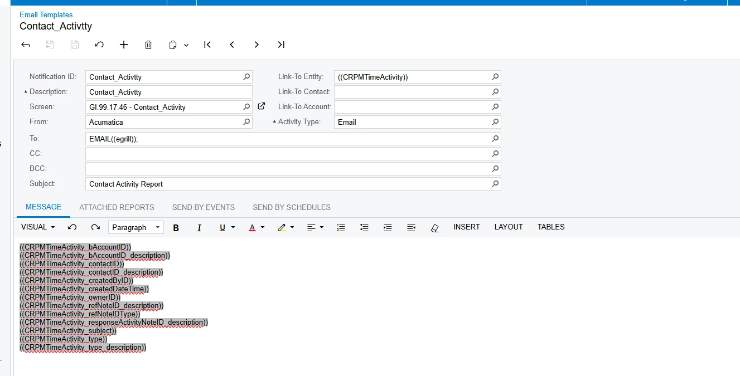The width and height of the screenshot is (740, 376).
Task: Clear formatting with the eraser icon
Action: click(x=435, y=227)
